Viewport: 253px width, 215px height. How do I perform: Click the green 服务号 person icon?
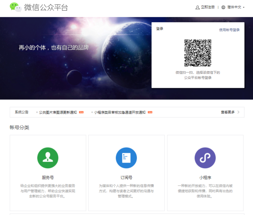[x=48, y=158]
